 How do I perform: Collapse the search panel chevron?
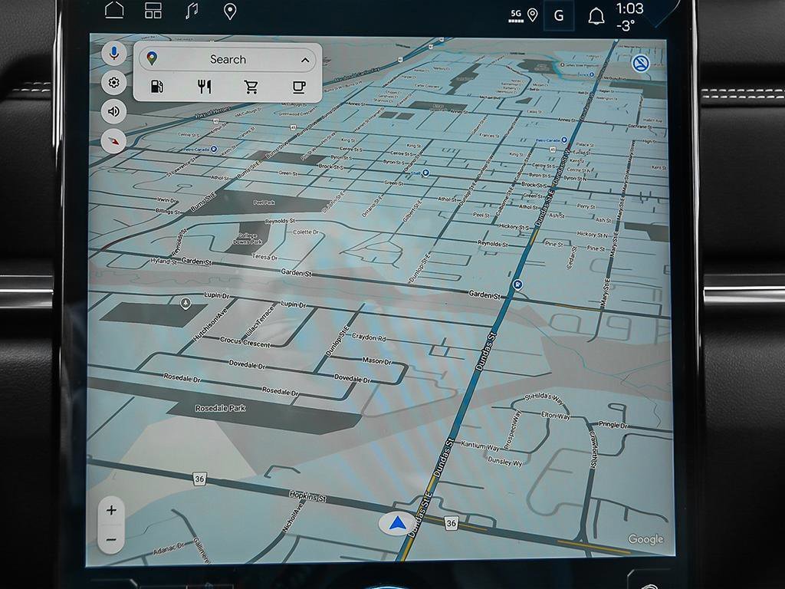pos(304,60)
